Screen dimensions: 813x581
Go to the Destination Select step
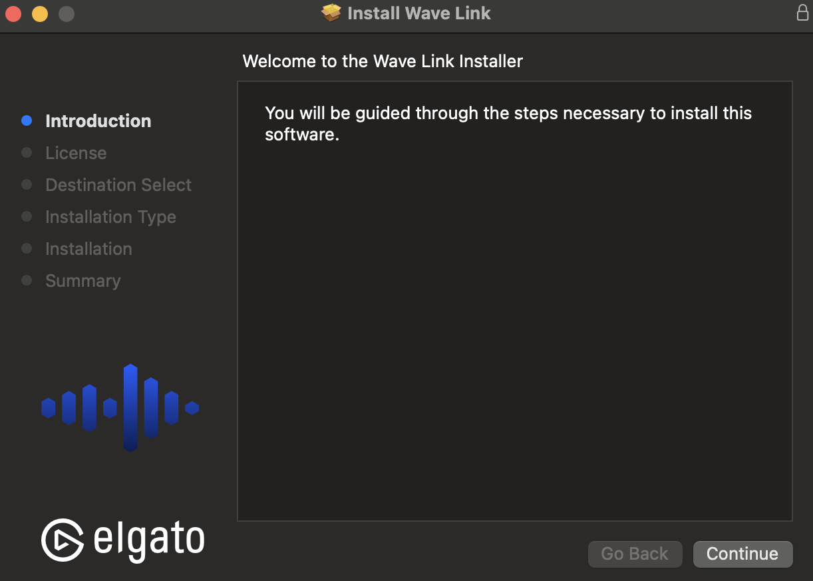pyautogui.click(x=118, y=185)
